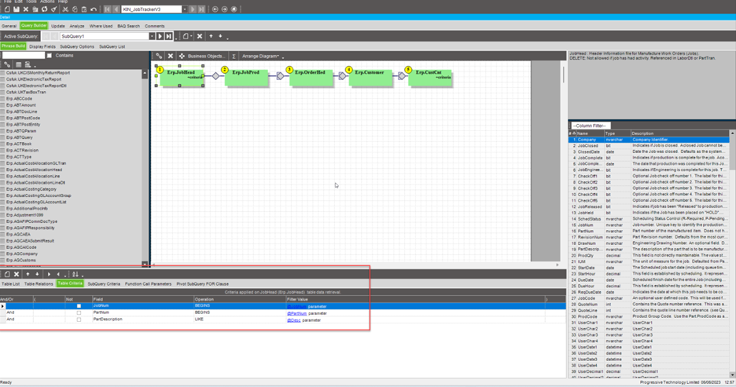
Task: Check the Not box for JobNum row
Action: pos(79,306)
